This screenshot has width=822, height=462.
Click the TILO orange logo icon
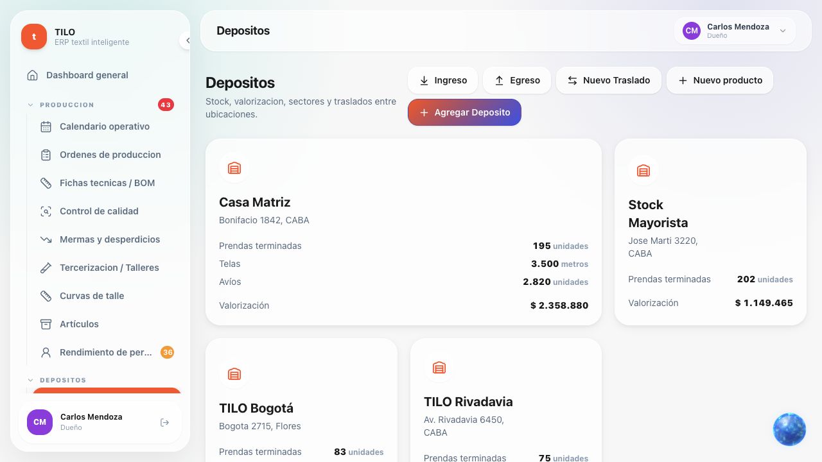[34, 37]
